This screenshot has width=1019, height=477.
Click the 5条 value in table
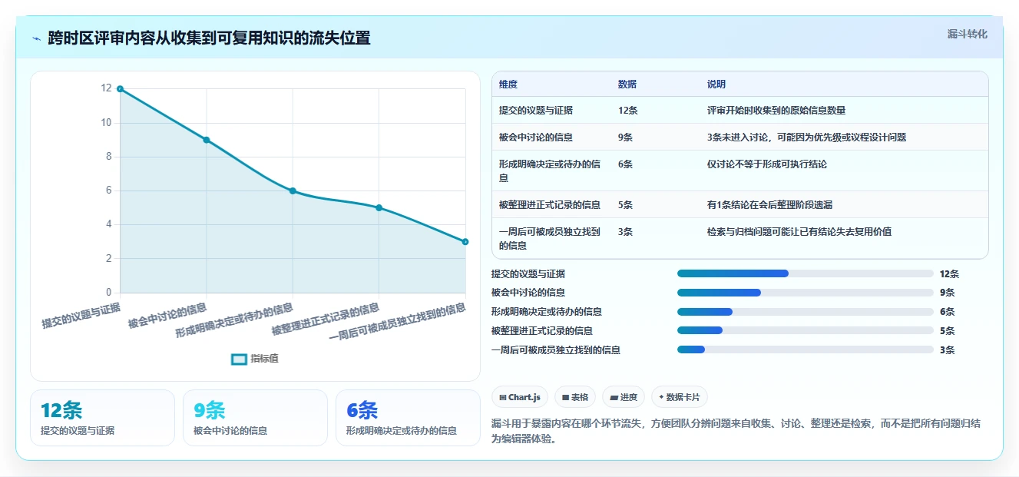(626, 205)
